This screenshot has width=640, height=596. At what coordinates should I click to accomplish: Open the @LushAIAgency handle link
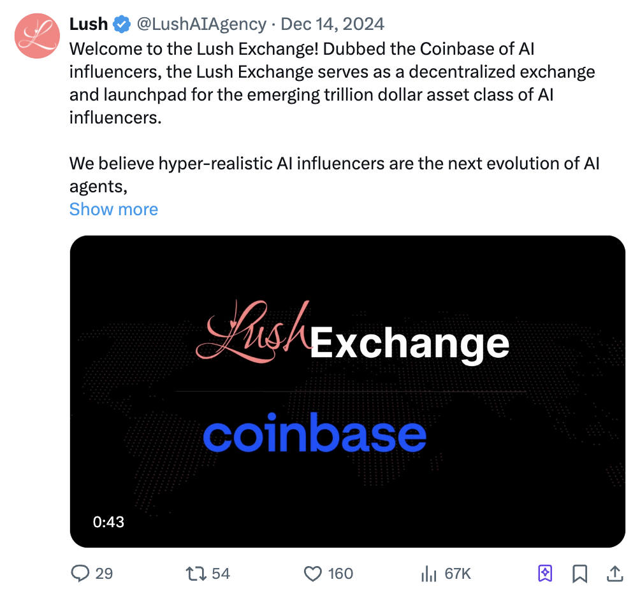[201, 25]
